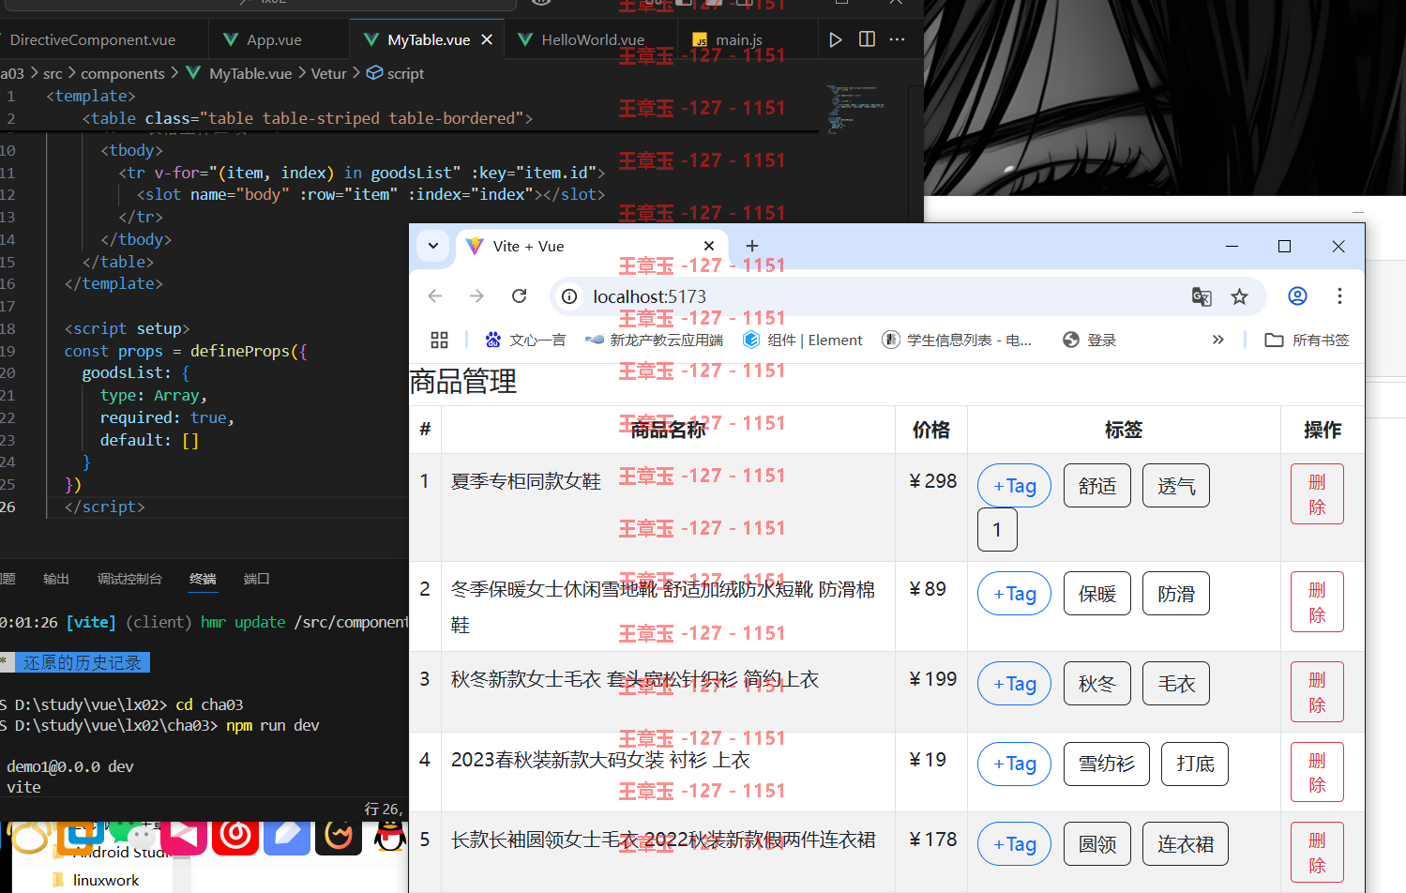Screen dimensions: 1406x893
Task: Click +Tag in the ¥199 row
Action: [x=1014, y=684]
